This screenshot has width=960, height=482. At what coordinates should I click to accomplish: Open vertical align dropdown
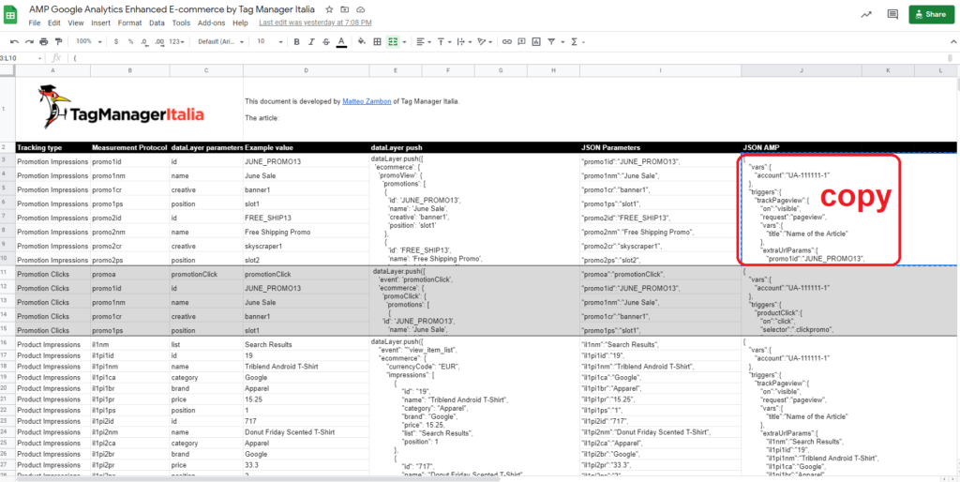point(443,41)
